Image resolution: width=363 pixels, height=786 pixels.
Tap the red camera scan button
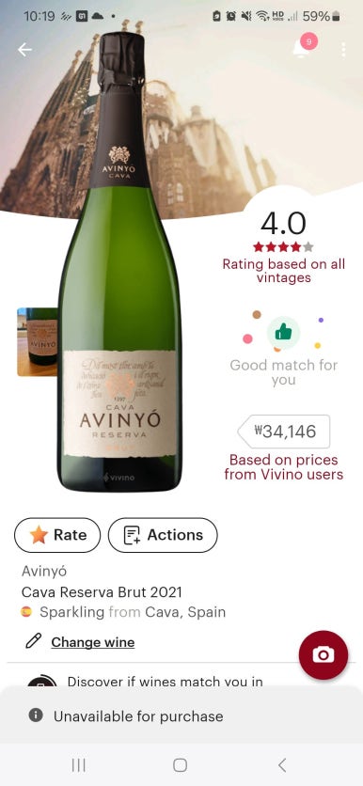(x=323, y=654)
